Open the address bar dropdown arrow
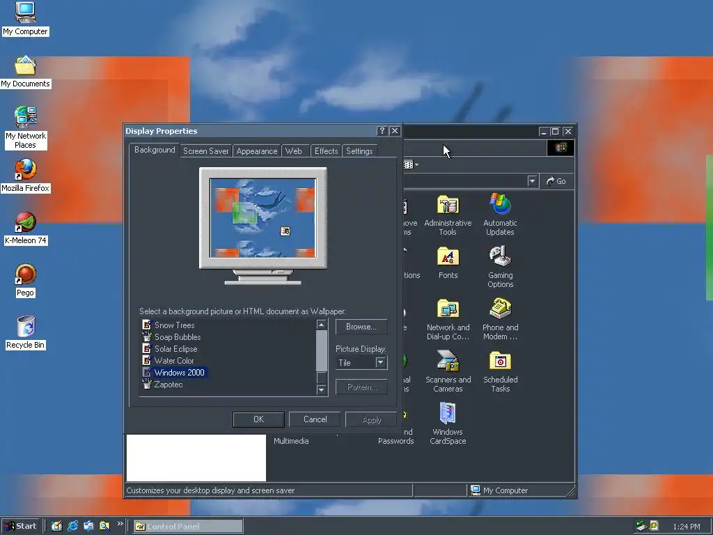 tap(532, 181)
